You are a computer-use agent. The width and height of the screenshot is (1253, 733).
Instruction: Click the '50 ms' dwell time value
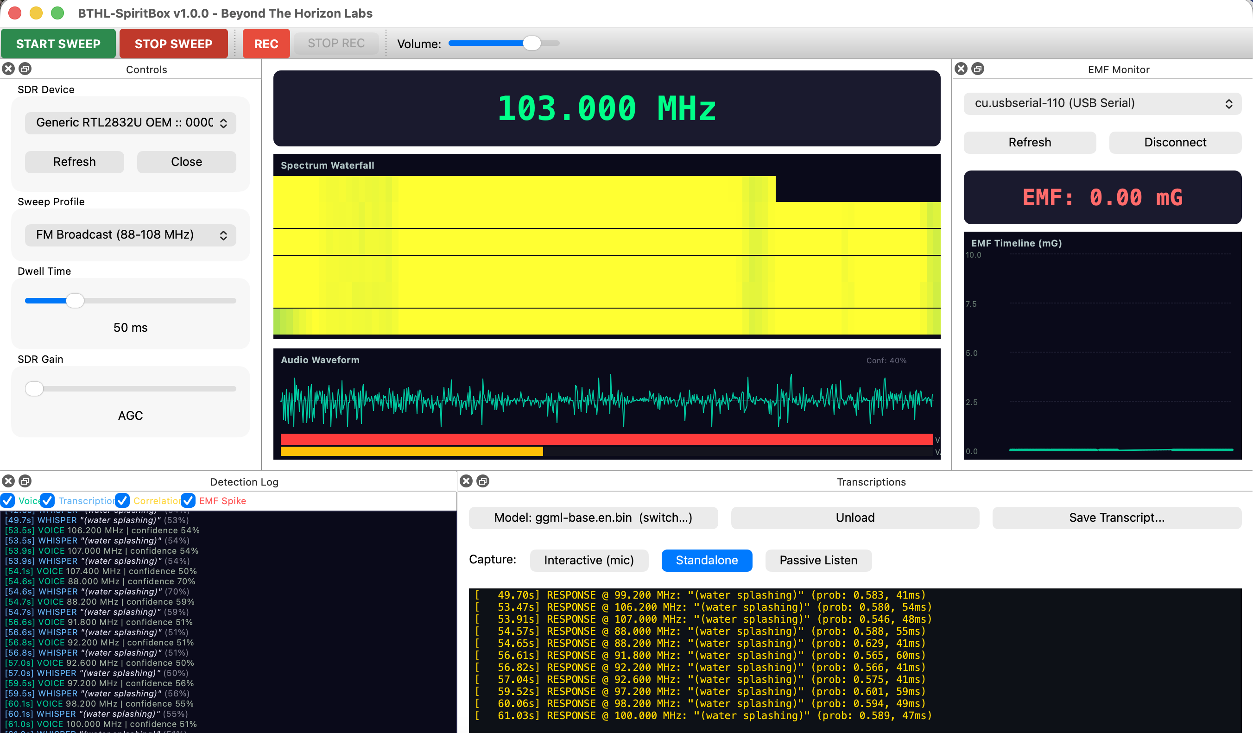point(130,328)
